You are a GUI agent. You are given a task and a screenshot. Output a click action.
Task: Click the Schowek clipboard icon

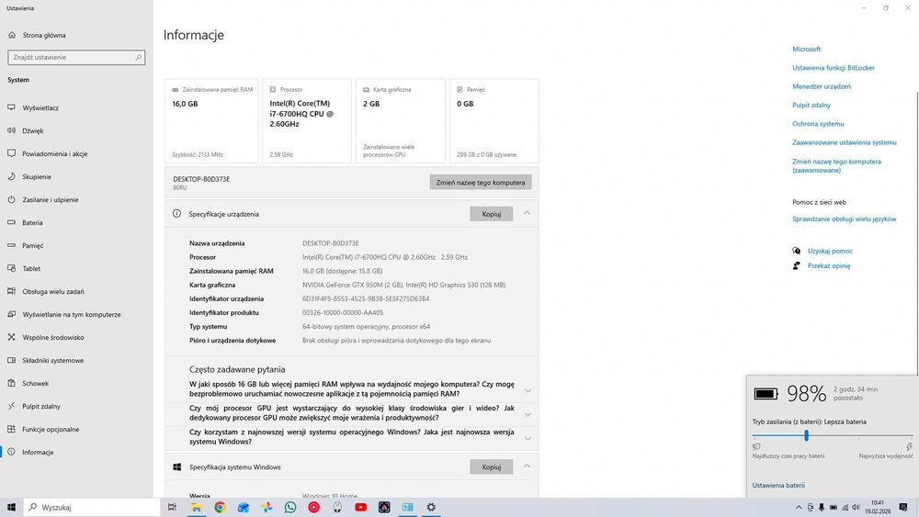pyautogui.click(x=11, y=383)
